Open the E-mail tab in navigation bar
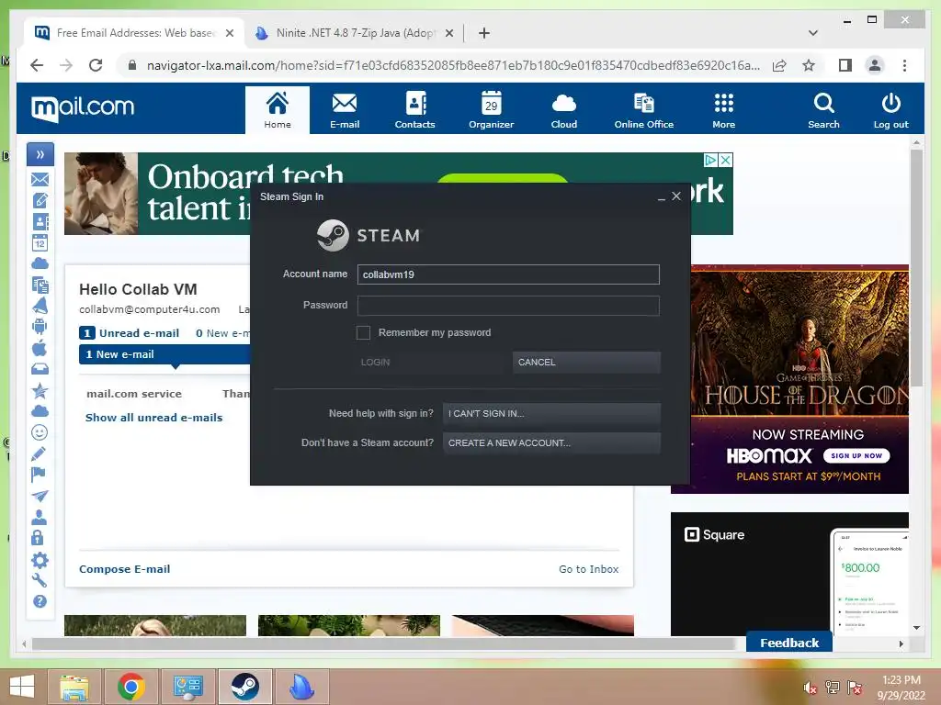Screen dimensions: 941x705 pos(345,110)
